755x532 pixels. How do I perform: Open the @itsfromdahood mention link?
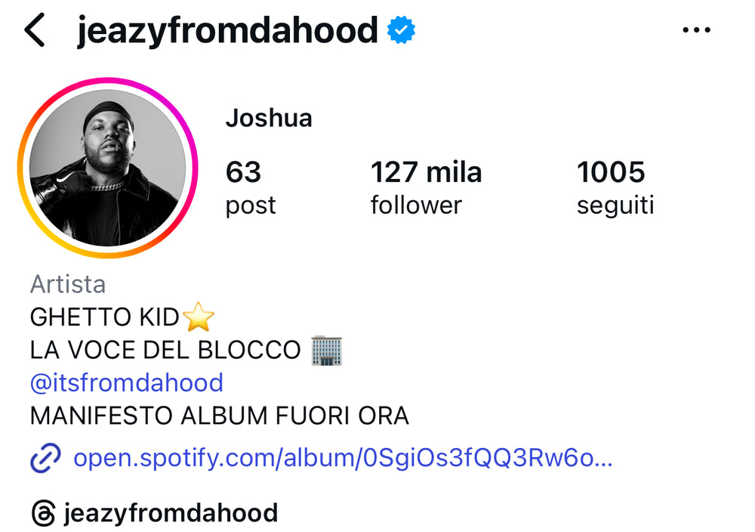coord(126,382)
